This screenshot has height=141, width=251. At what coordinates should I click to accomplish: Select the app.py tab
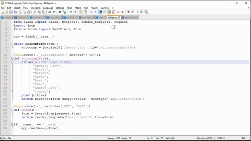click(x=114, y=17)
